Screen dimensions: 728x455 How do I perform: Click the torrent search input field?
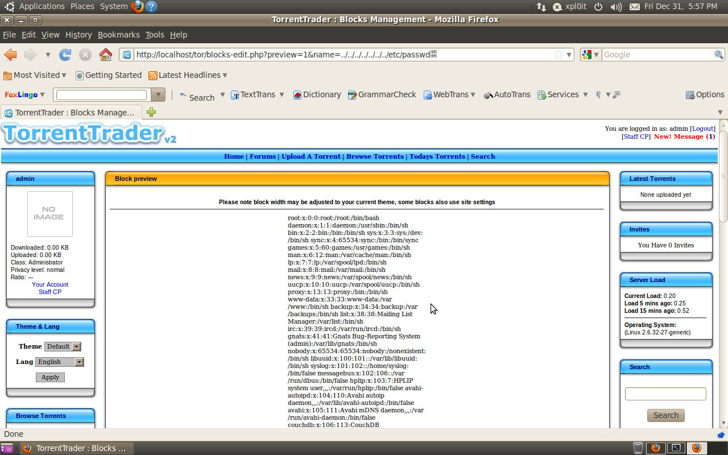pos(665,394)
